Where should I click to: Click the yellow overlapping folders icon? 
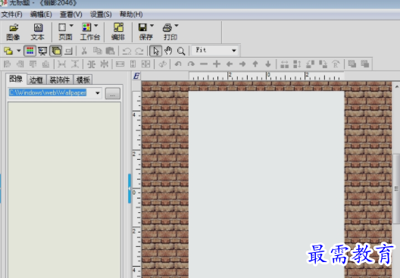[x=8, y=51]
